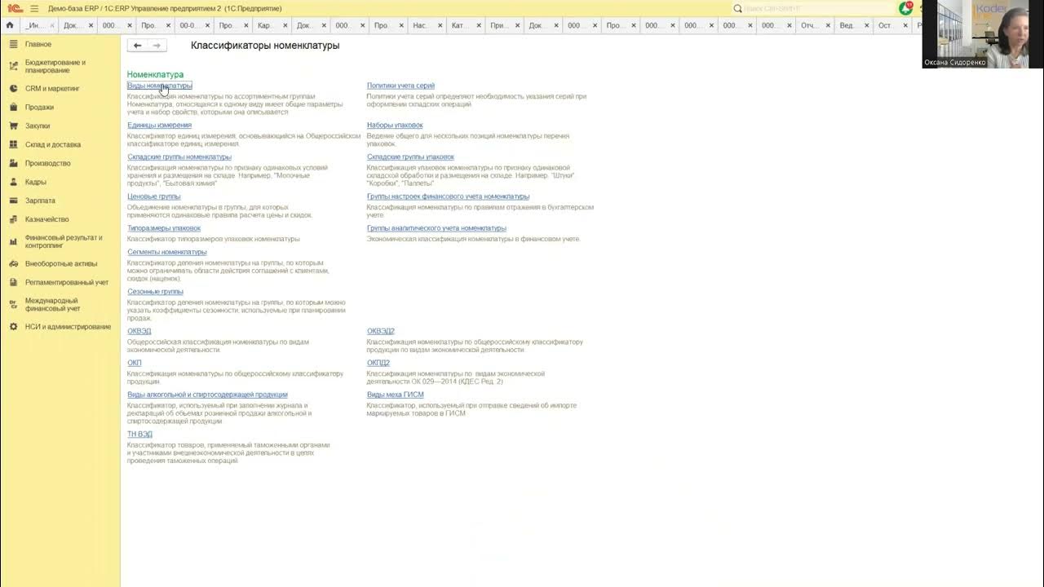
Task: Open the Зарплата section
Action: coord(40,201)
